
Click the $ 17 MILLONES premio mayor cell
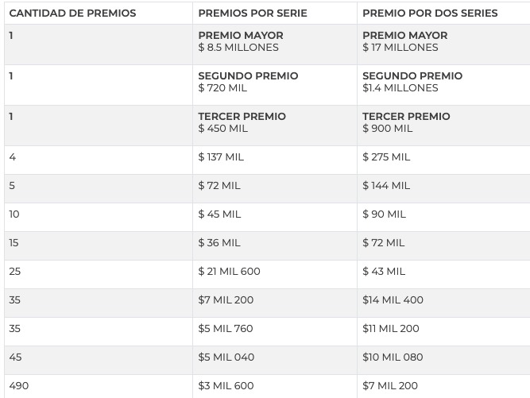(443, 44)
